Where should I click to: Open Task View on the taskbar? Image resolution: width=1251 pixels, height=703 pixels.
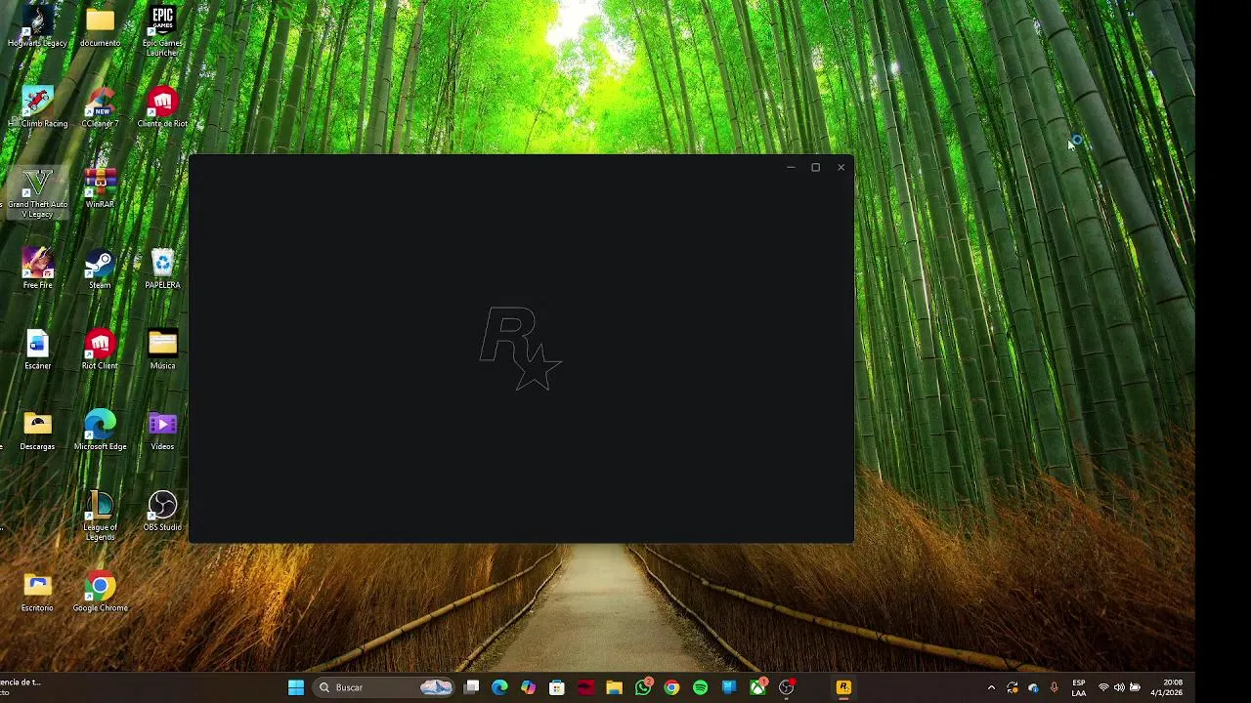point(471,687)
